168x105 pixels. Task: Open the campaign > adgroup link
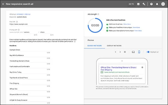pos(23,14)
